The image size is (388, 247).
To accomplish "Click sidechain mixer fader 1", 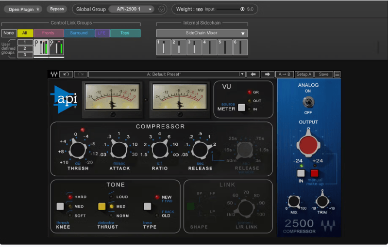I will tap(164, 47).
